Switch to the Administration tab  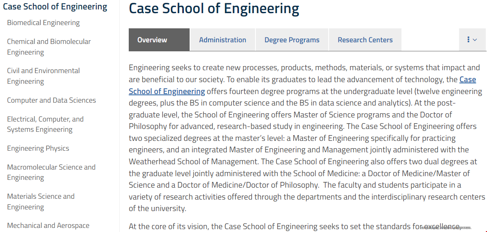[x=223, y=40]
